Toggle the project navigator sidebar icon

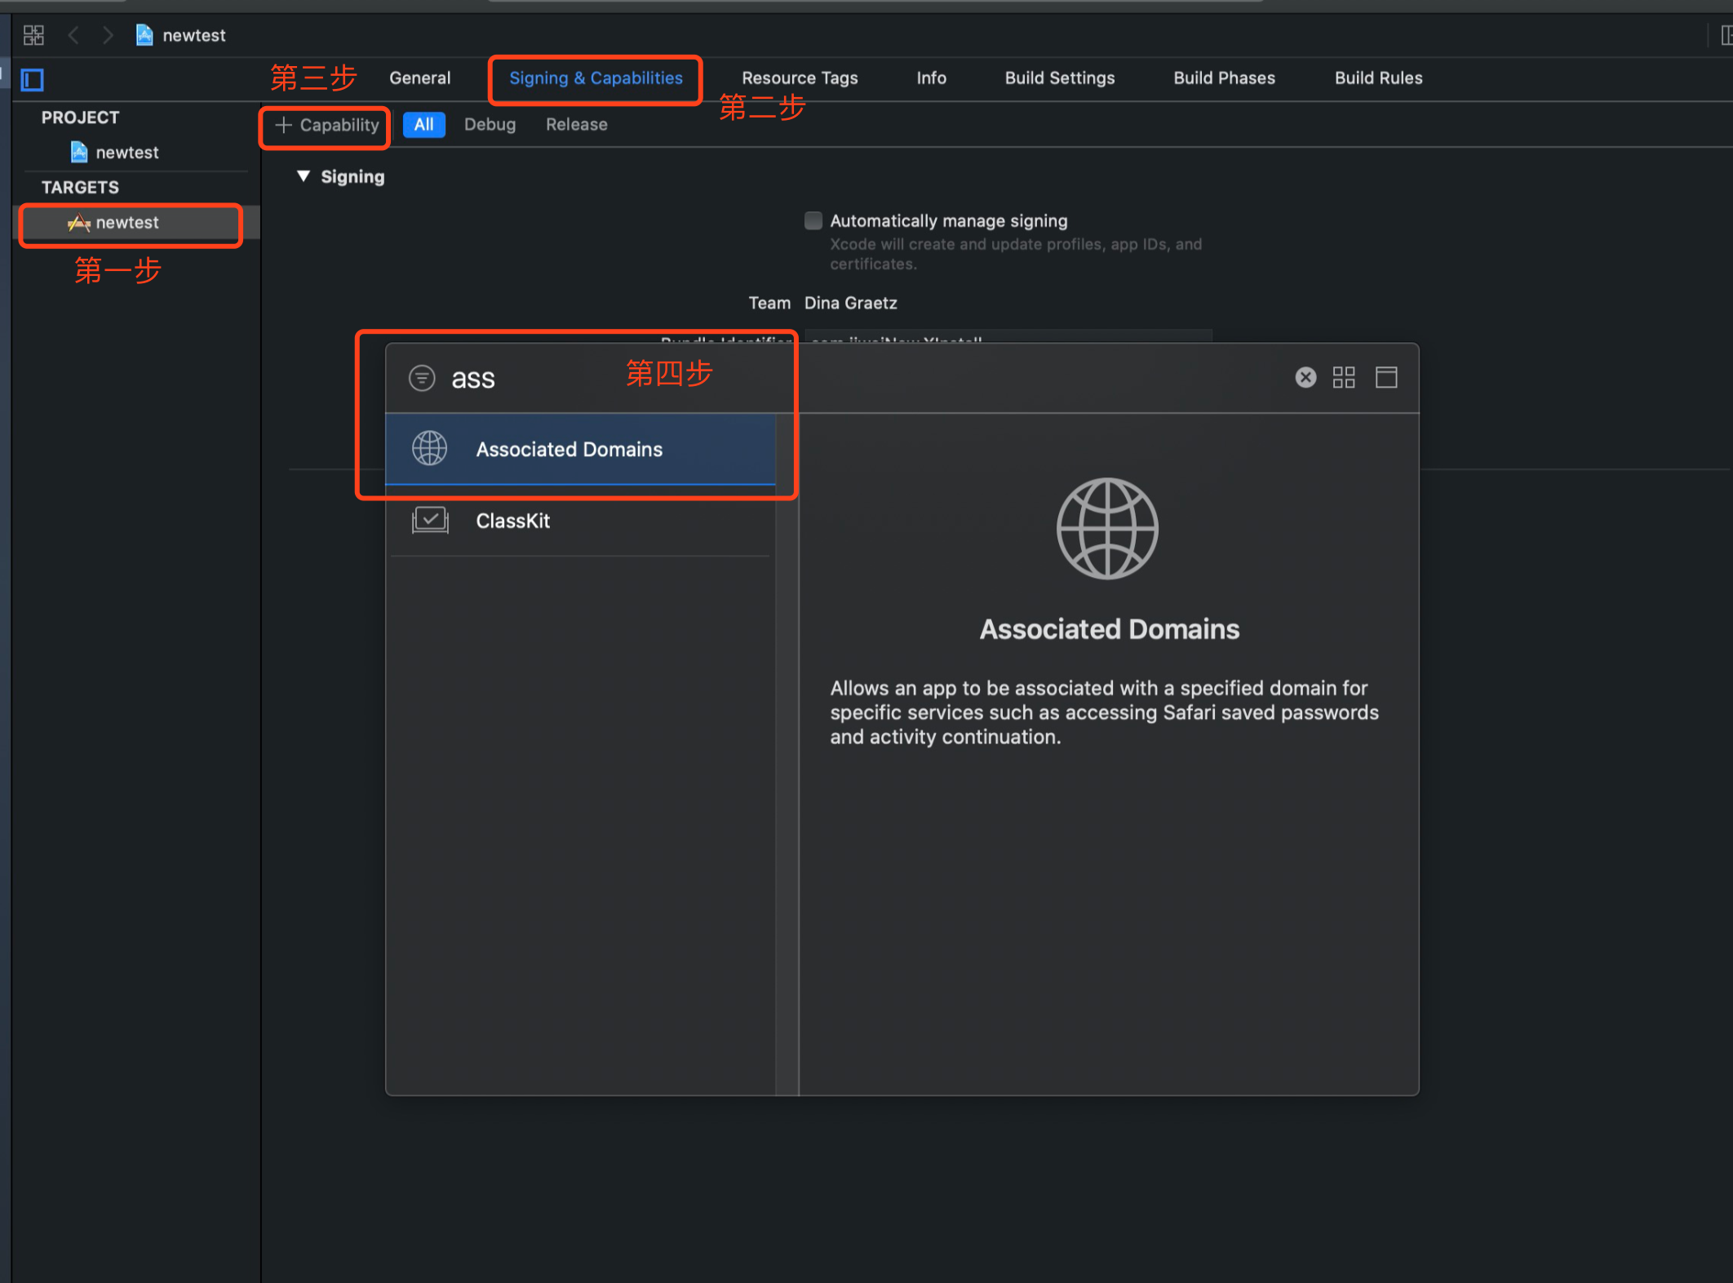pos(33,80)
